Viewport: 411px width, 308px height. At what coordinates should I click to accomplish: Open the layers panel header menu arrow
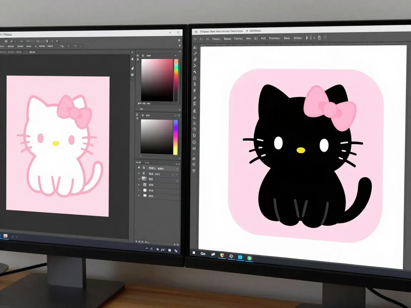(x=176, y=164)
